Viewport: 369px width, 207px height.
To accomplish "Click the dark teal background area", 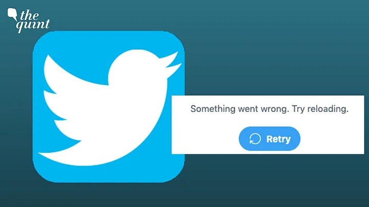I will [271, 47].
